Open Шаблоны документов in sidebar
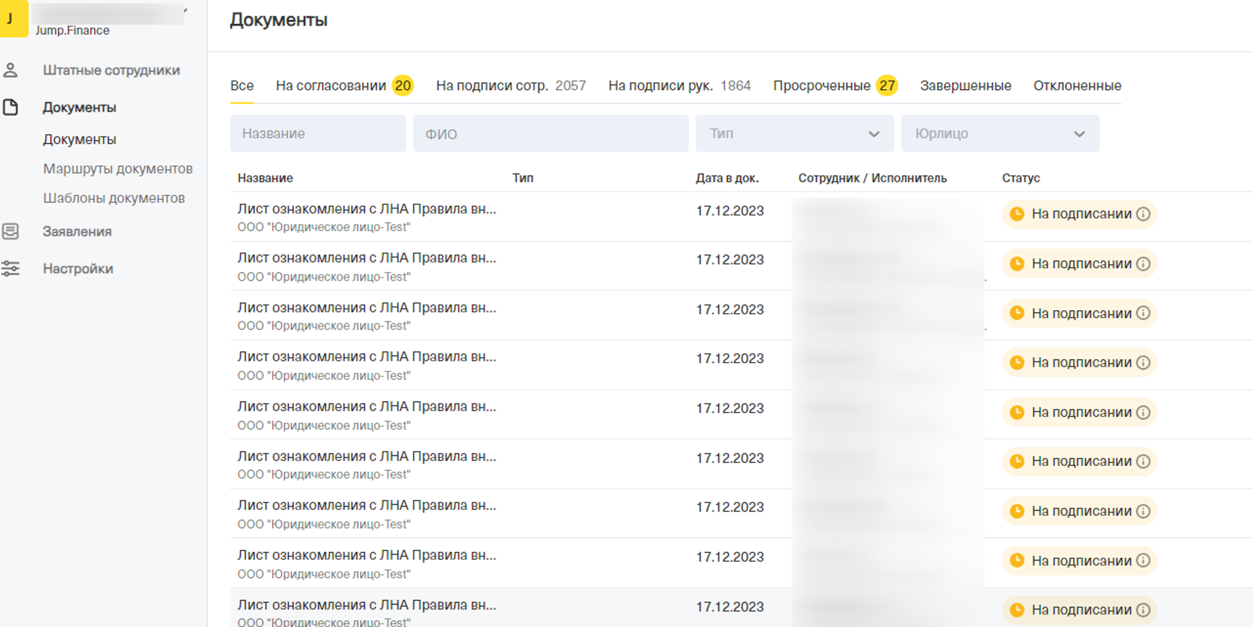Image resolution: width=1253 pixels, height=627 pixels. (113, 198)
